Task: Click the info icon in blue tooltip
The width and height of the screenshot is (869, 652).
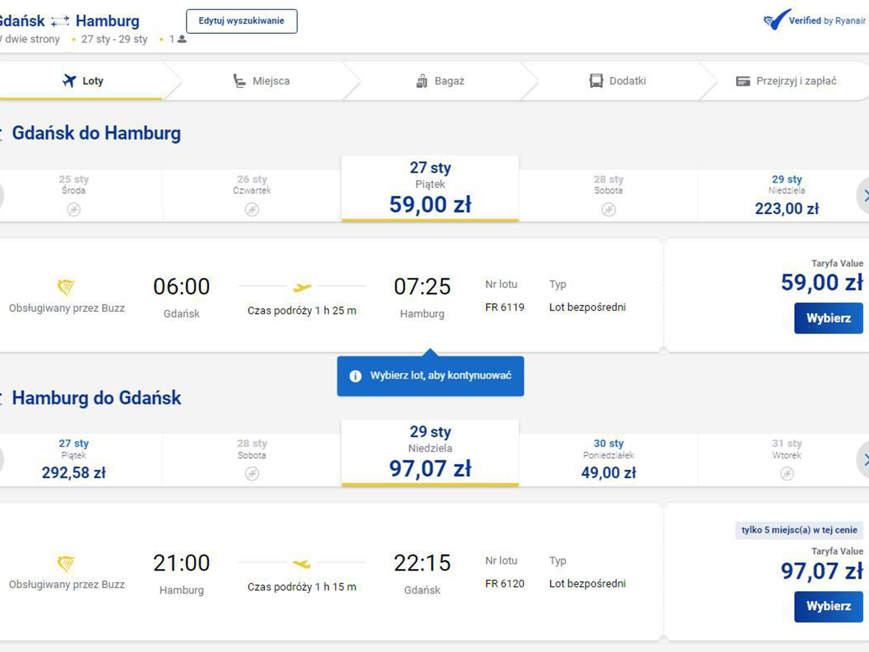Action: pyautogui.click(x=355, y=376)
